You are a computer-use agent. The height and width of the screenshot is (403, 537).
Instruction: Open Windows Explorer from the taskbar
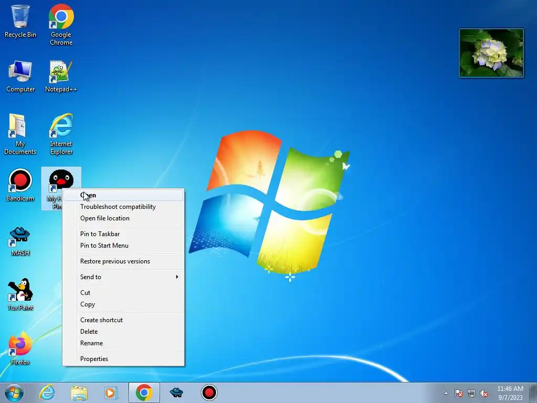(x=79, y=393)
